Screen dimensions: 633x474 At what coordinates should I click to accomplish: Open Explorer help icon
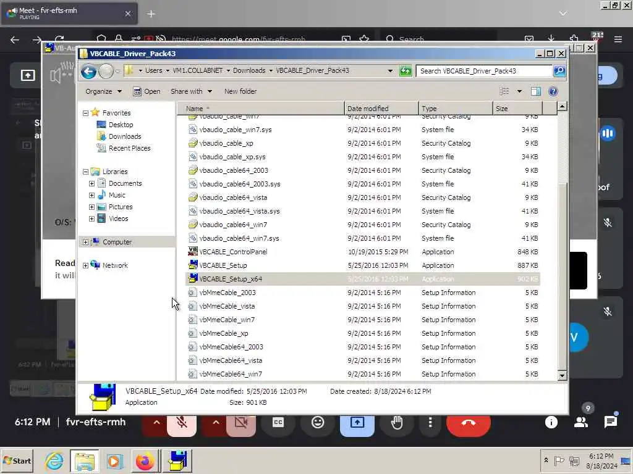coord(553,91)
